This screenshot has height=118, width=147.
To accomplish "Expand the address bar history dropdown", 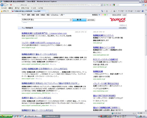I will click(x=102, y=5).
